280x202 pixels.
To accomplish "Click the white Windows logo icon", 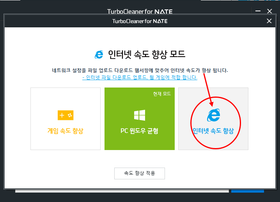I will pyautogui.click(x=140, y=115).
